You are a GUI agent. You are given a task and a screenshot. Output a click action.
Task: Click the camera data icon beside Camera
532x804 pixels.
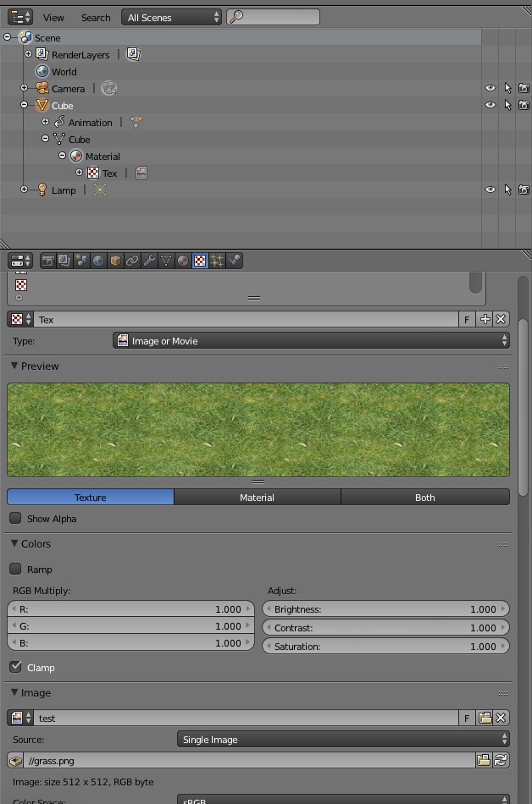click(108, 88)
